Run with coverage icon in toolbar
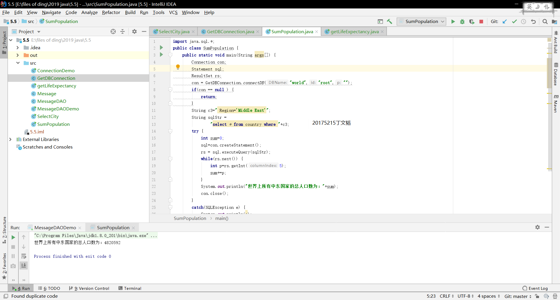Screen dimensions: 560x300 [x=472, y=22]
